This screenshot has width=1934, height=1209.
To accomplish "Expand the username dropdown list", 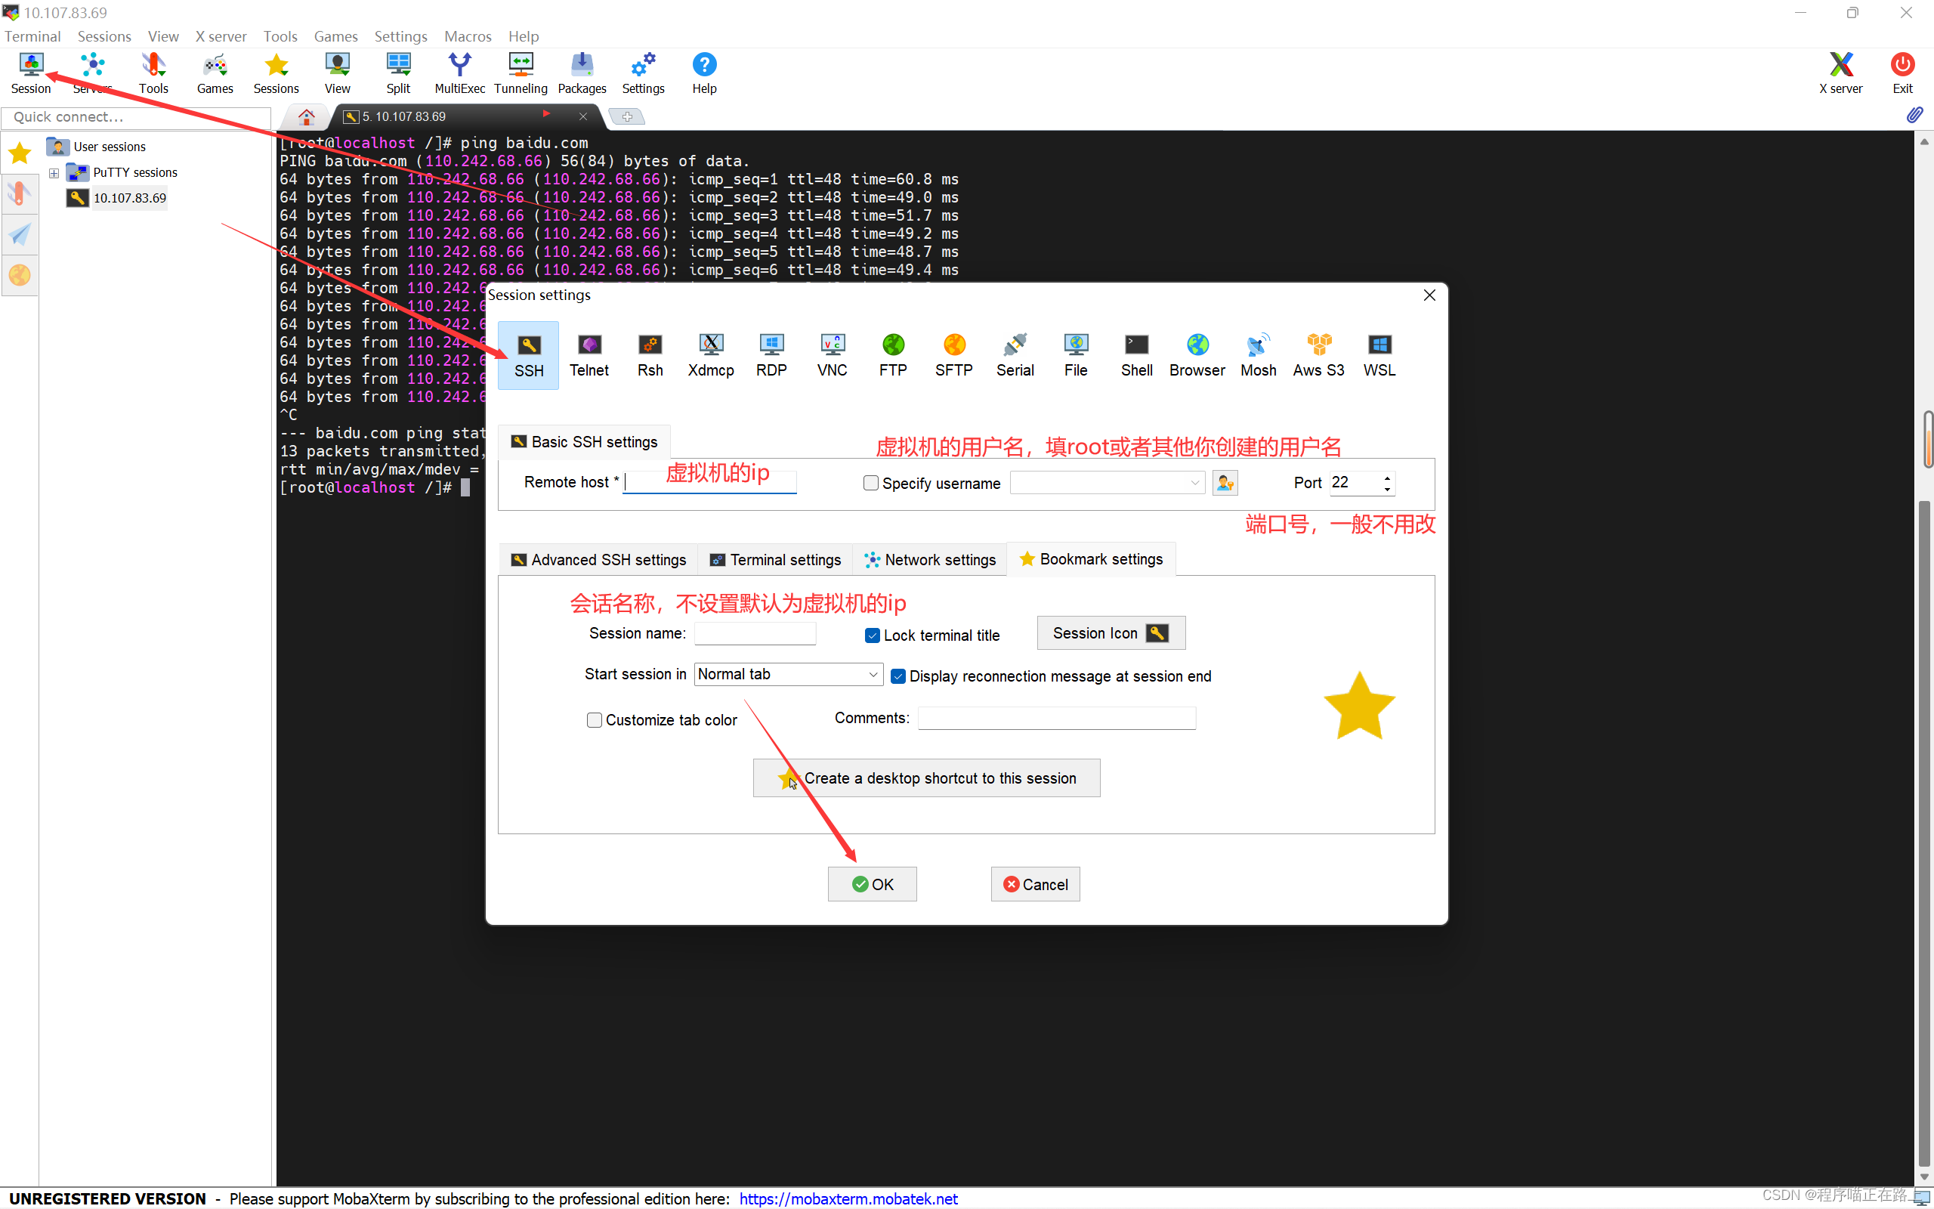I will (x=1194, y=483).
